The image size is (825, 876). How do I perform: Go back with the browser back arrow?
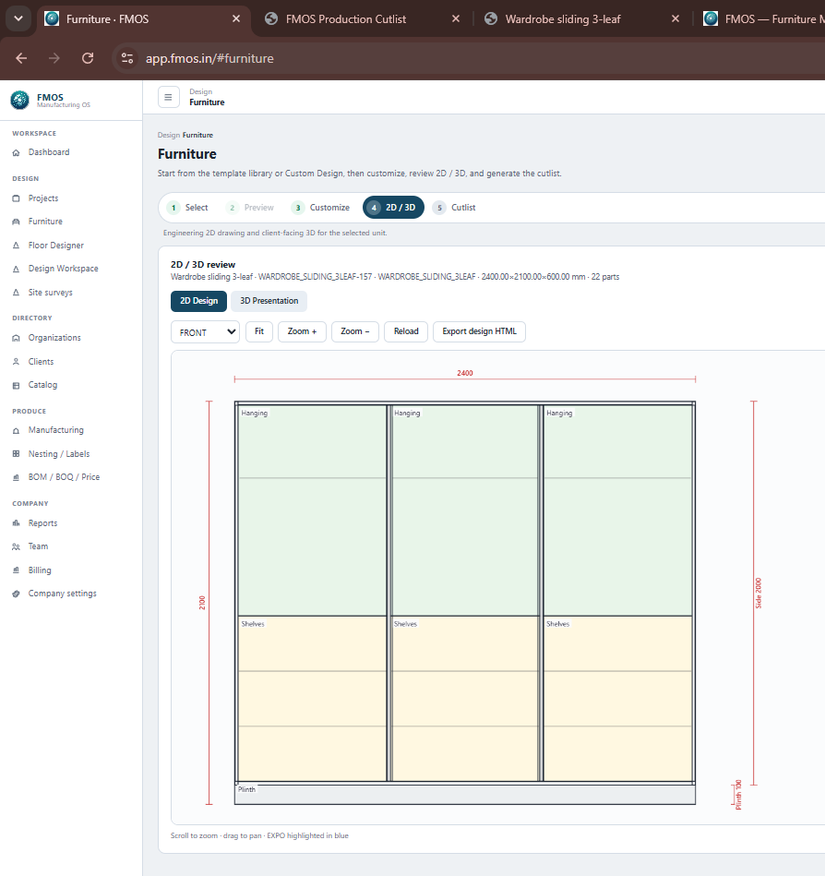click(21, 58)
